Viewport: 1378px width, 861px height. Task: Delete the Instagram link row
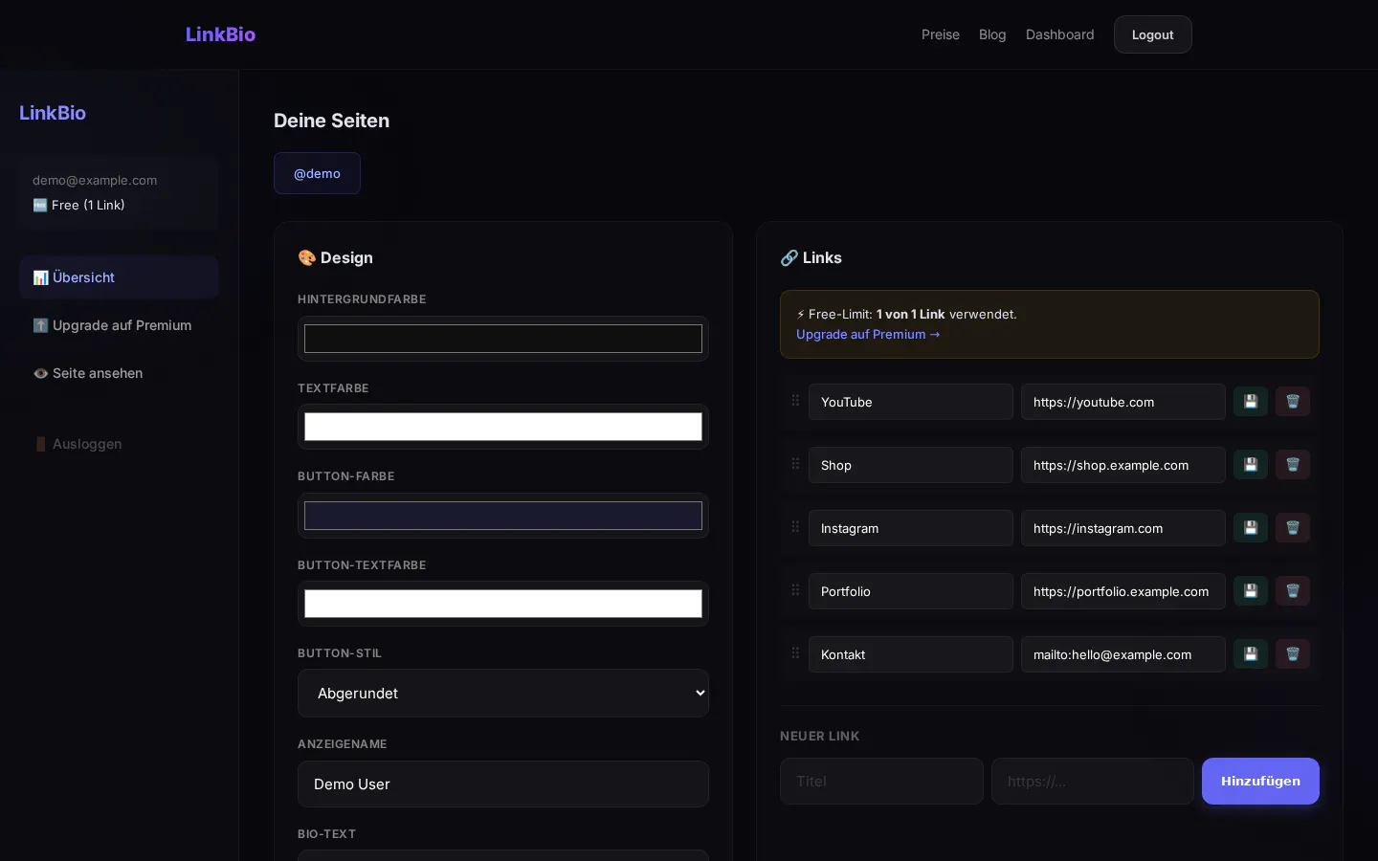pos(1293,528)
